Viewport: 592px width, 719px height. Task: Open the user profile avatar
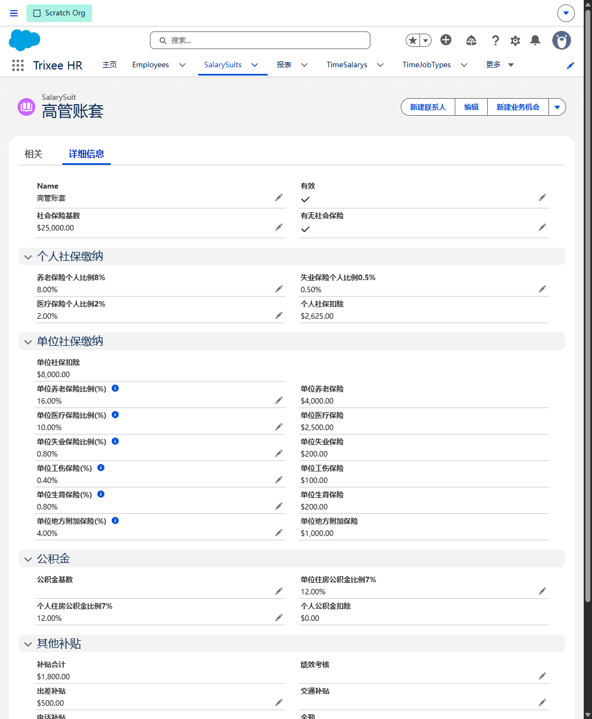click(562, 40)
